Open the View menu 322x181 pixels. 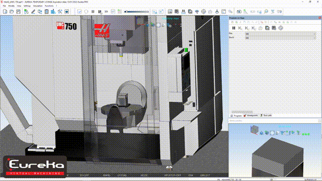point(19,6)
